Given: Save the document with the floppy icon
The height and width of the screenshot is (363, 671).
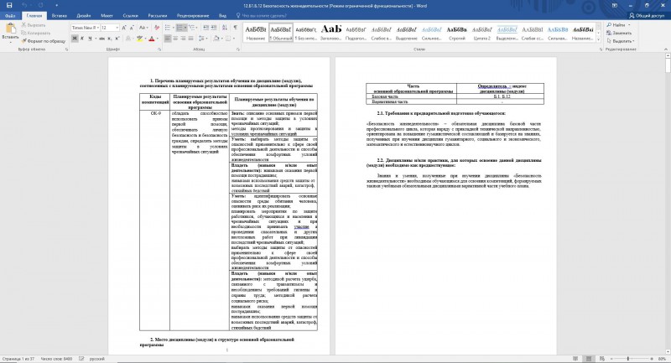Looking at the screenshot, I should coord(9,6).
